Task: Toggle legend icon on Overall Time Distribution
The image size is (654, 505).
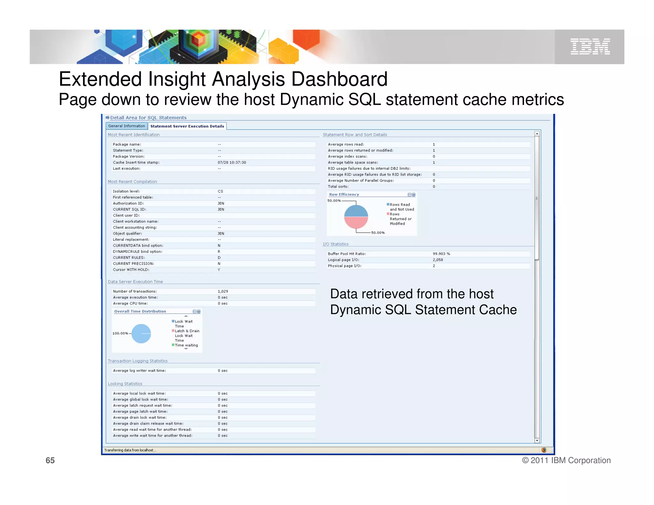Action: pyautogui.click(x=194, y=312)
